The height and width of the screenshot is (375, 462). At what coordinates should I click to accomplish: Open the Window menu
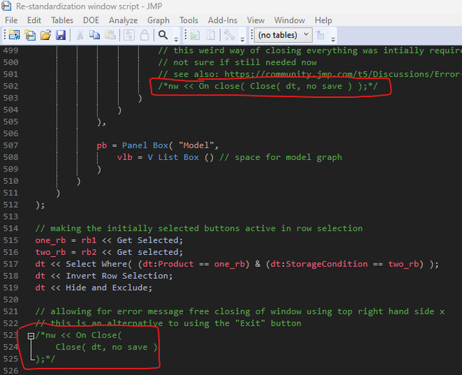[x=290, y=20]
